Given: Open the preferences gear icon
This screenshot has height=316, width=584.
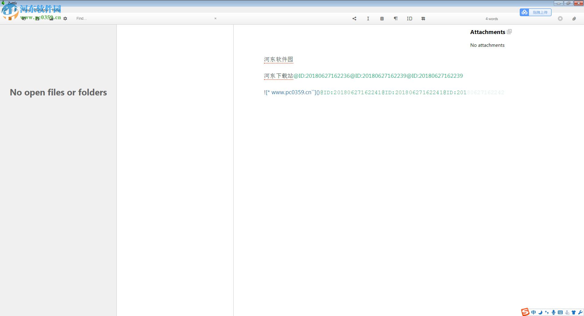Looking at the screenshot, I should click(x=65, y=19).
